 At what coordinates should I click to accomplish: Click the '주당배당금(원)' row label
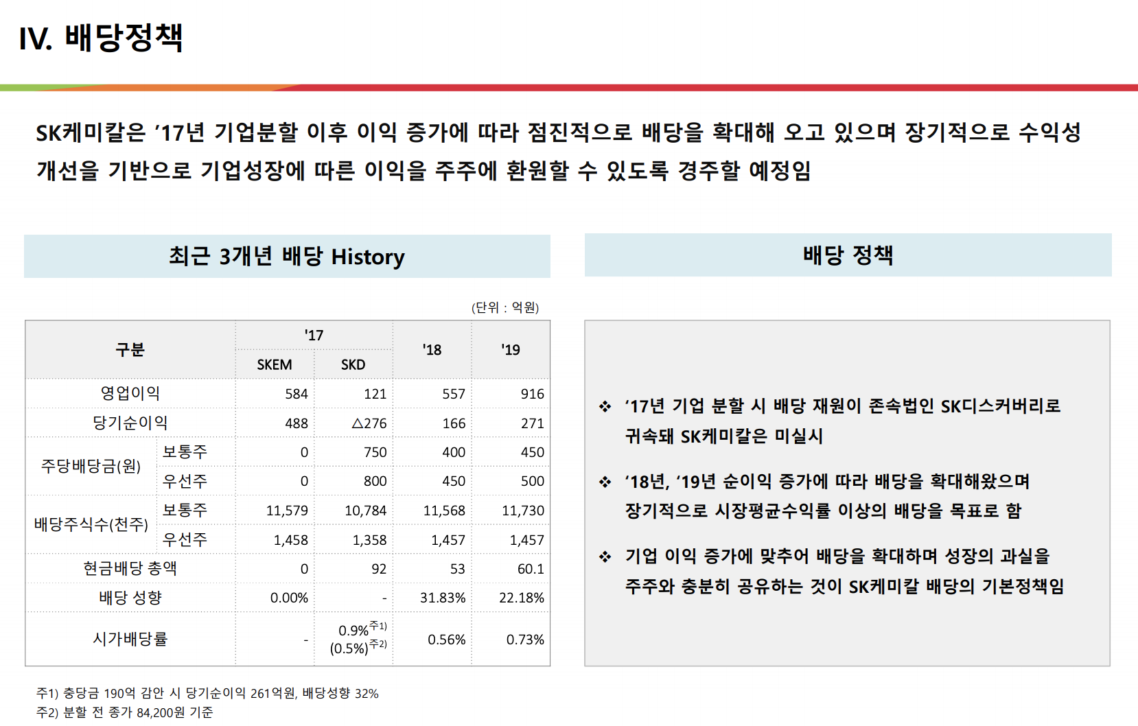click(x=91, y=467)
